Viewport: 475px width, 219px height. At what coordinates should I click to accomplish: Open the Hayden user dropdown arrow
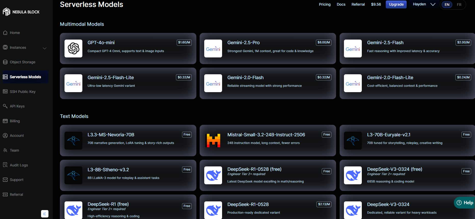pyautogui.click(x=433, y=4)
